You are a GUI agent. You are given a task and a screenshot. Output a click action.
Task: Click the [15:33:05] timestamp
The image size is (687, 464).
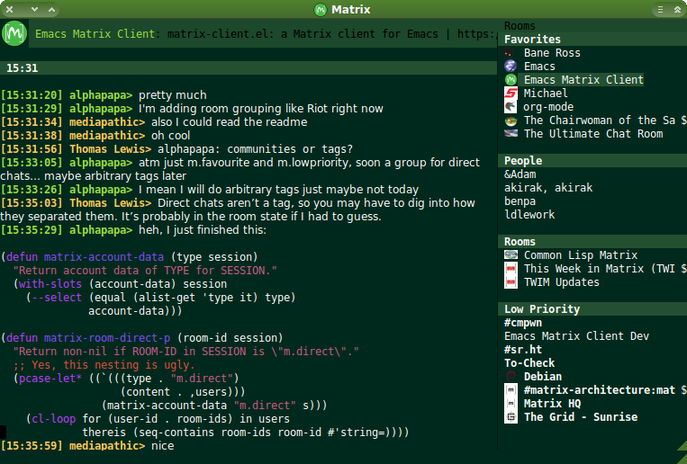click(32, 163)
